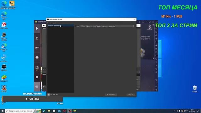Collapse BlueStacks side toolbar with double-arrow icon
The width and height of the screenshot is (201, 113).
156,22
